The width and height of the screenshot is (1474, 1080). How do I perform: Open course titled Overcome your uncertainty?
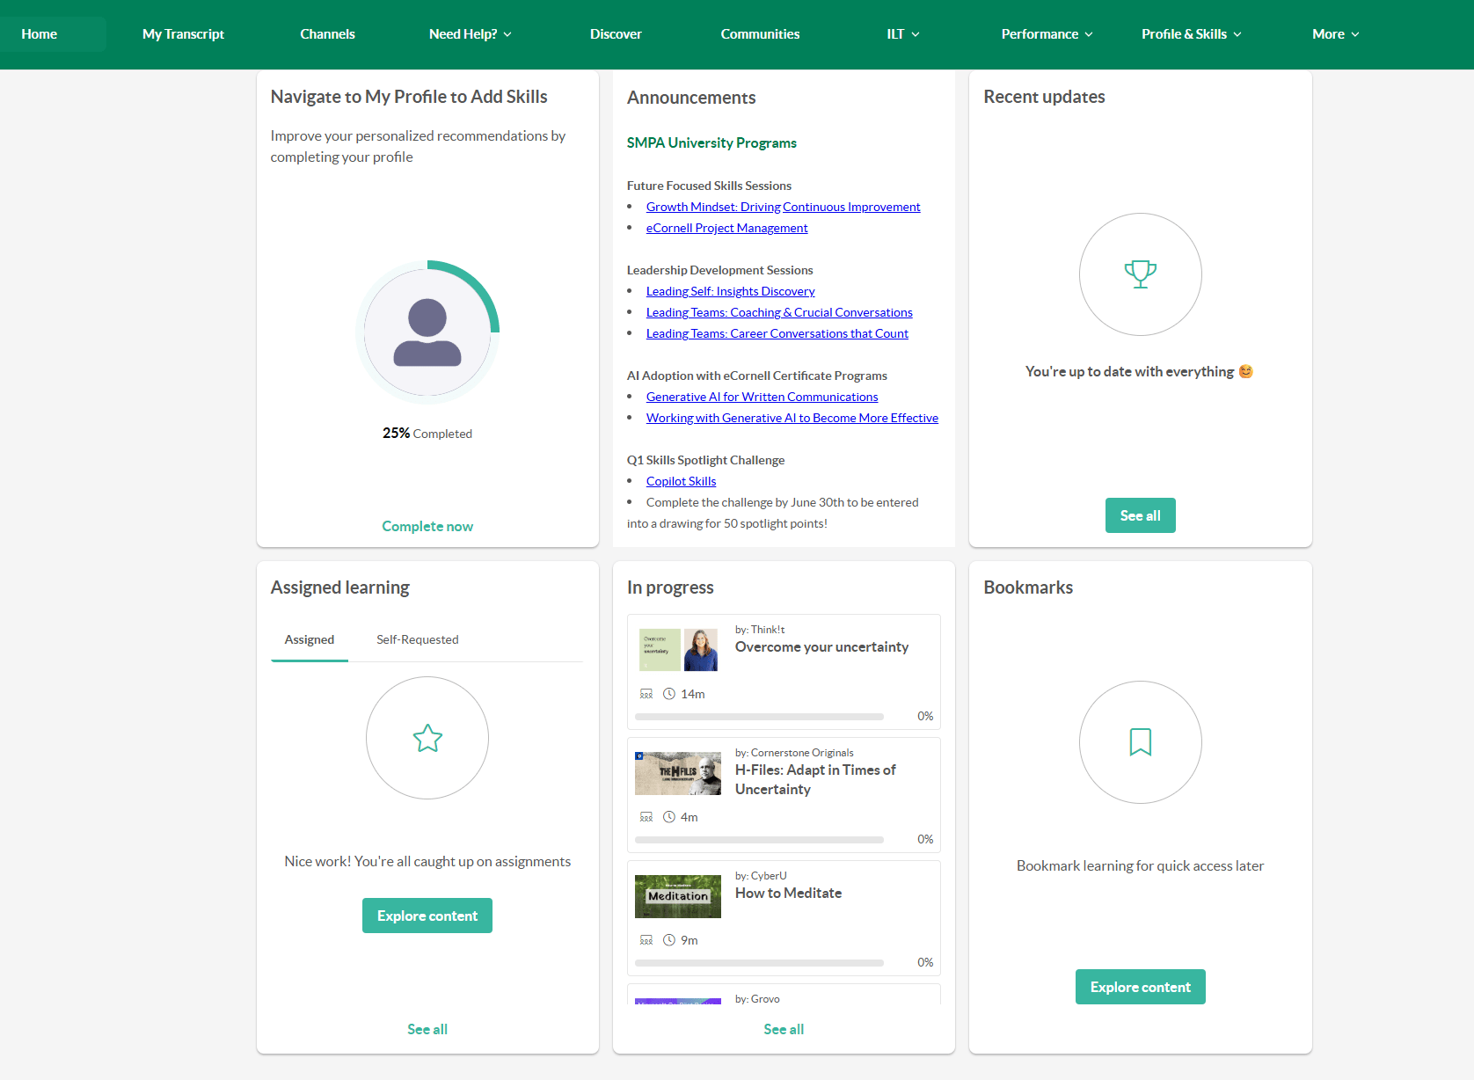click(x=821, y=646)
